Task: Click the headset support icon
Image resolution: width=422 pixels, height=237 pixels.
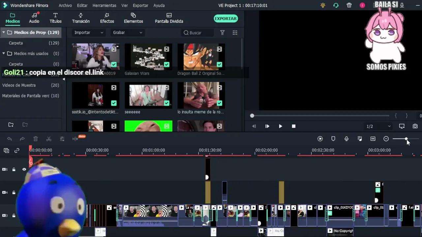Action: coord(336,5)
